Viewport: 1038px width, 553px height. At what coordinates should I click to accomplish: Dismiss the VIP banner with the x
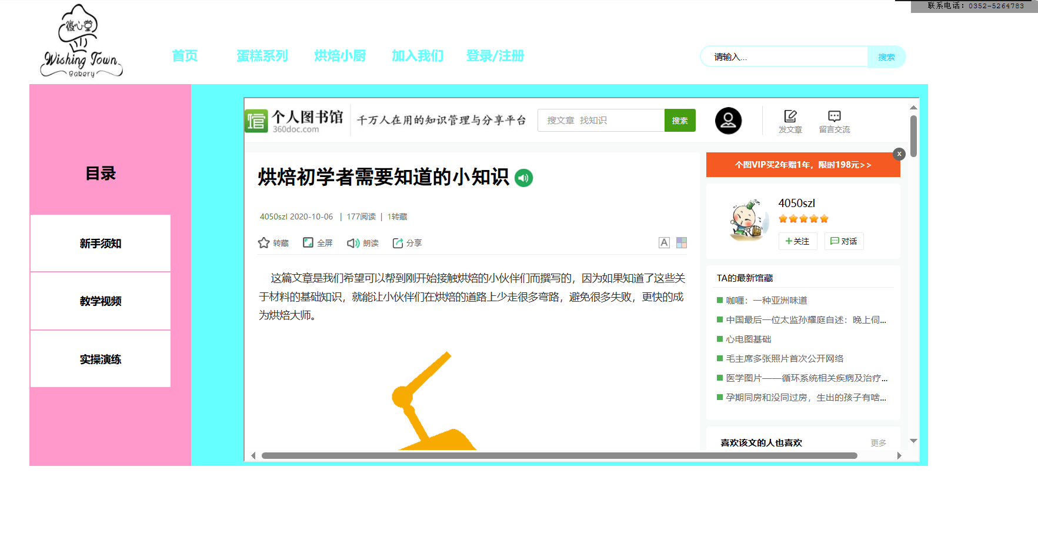(899, 154)
